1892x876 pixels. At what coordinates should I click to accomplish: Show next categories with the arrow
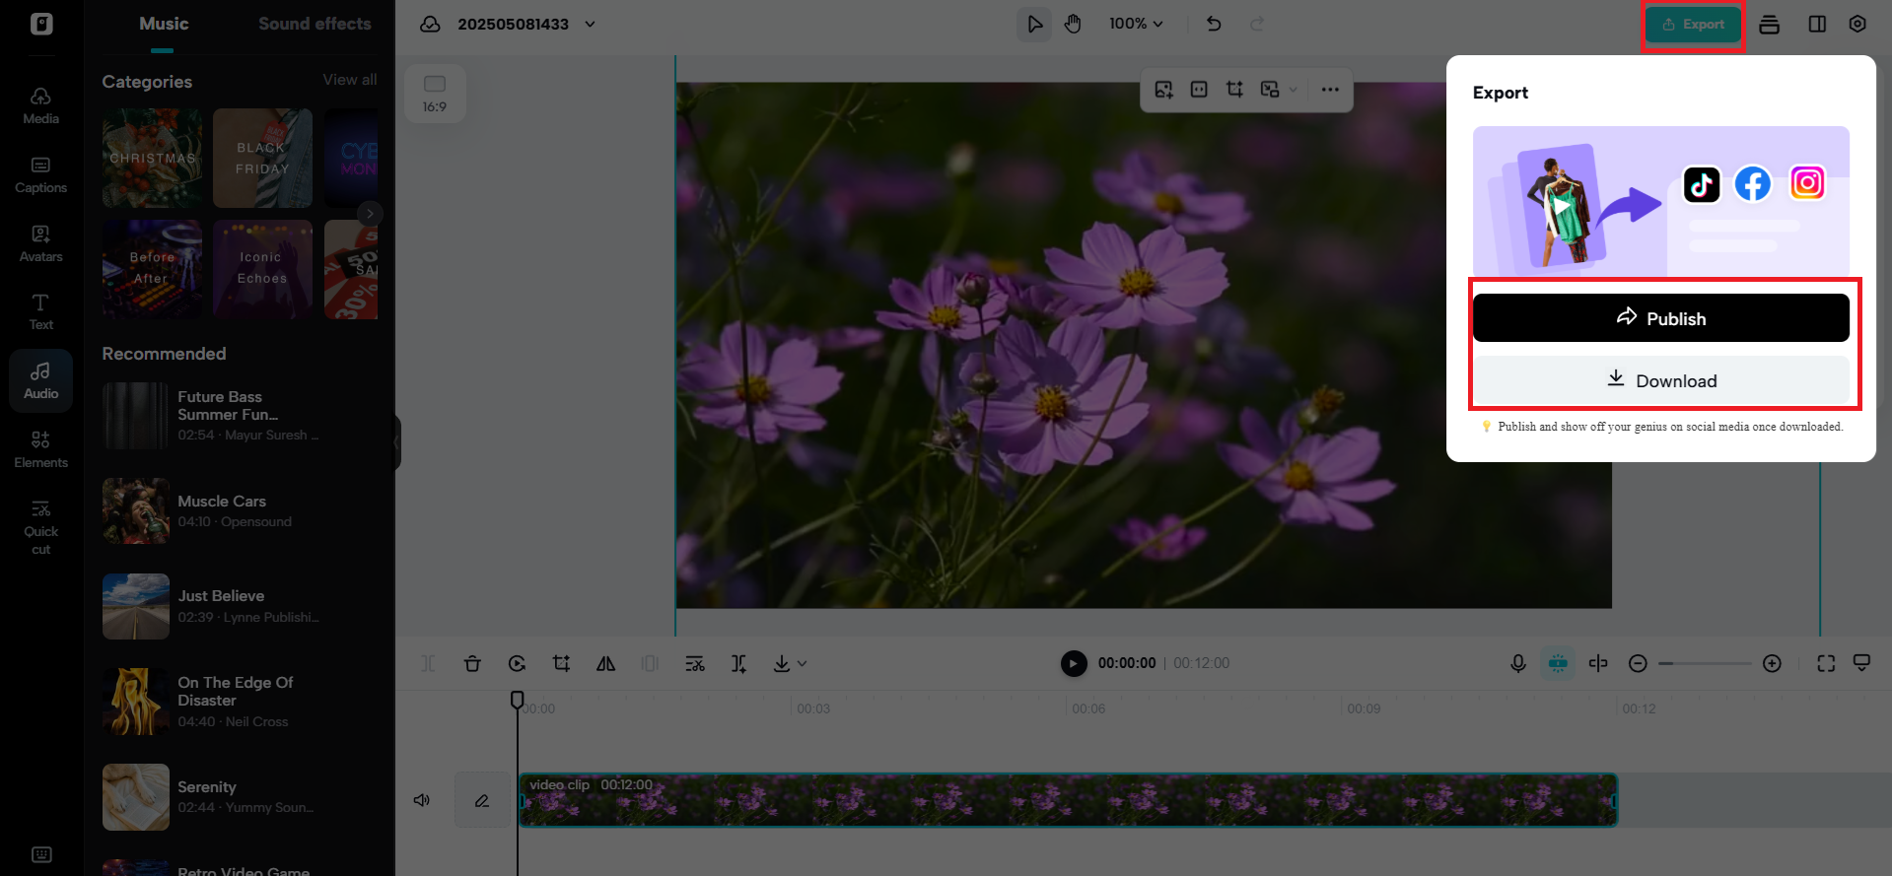click(x=370, y=213)
